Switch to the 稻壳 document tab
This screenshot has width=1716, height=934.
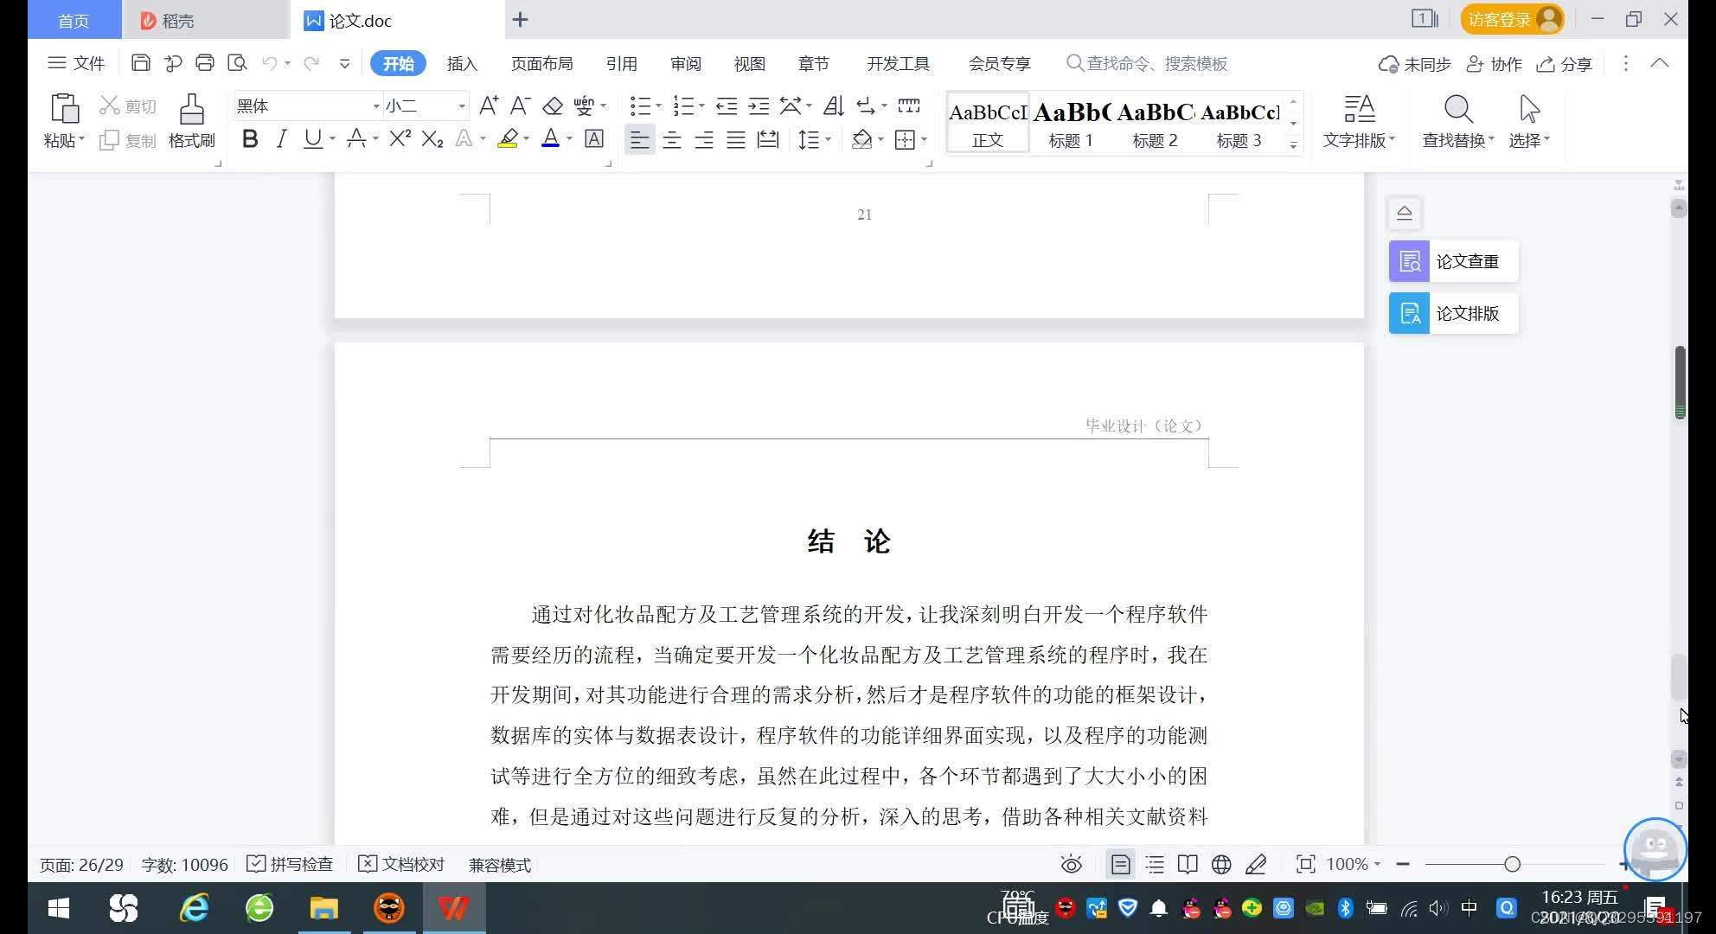point(205,20)
